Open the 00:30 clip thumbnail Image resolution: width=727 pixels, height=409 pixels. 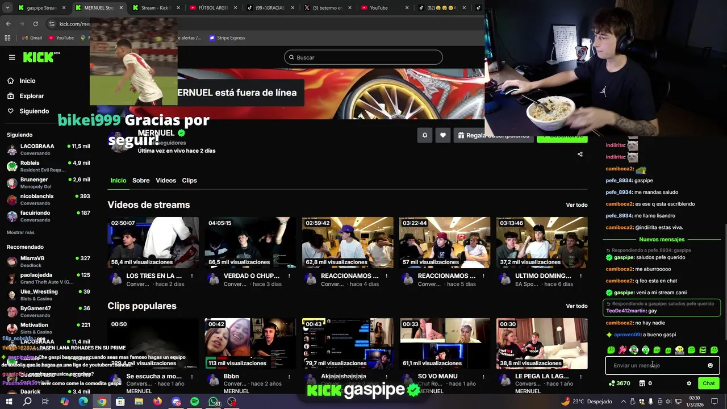tap(542, 344)
